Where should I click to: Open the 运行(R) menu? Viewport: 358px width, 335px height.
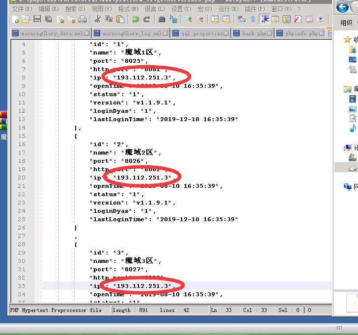click(228, 9)
